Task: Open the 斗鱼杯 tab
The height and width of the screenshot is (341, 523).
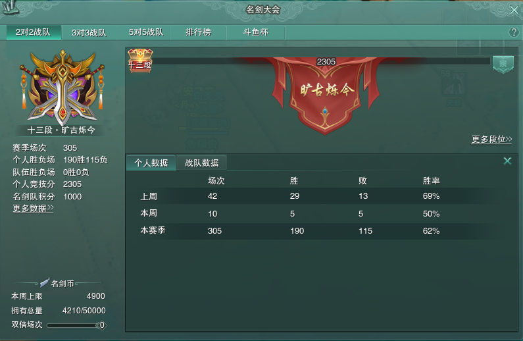Action: [256, 32]
